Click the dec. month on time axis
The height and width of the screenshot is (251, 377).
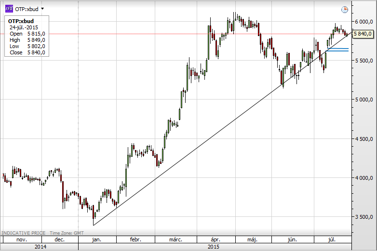tap(60, 239)
